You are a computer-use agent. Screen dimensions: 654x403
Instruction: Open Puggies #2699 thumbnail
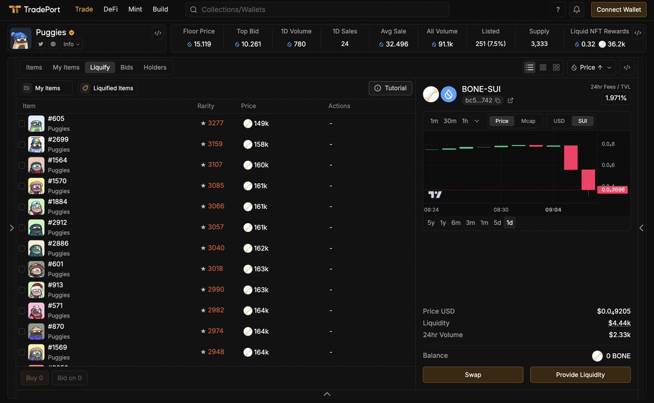(x=37, y=145)
